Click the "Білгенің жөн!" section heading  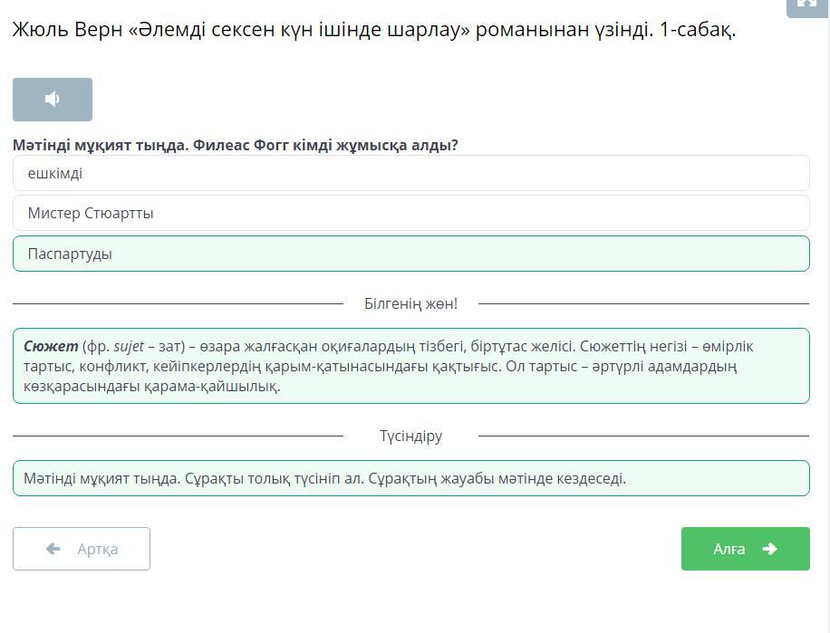coord(410,303)
